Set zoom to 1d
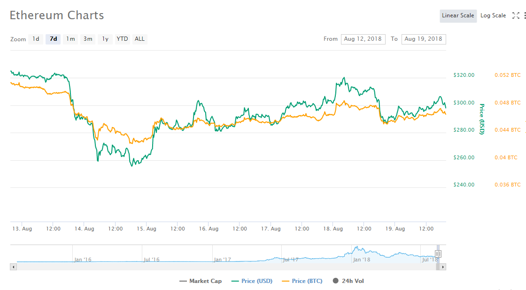Screen dimensions: 526x290 tap(36, 39)
